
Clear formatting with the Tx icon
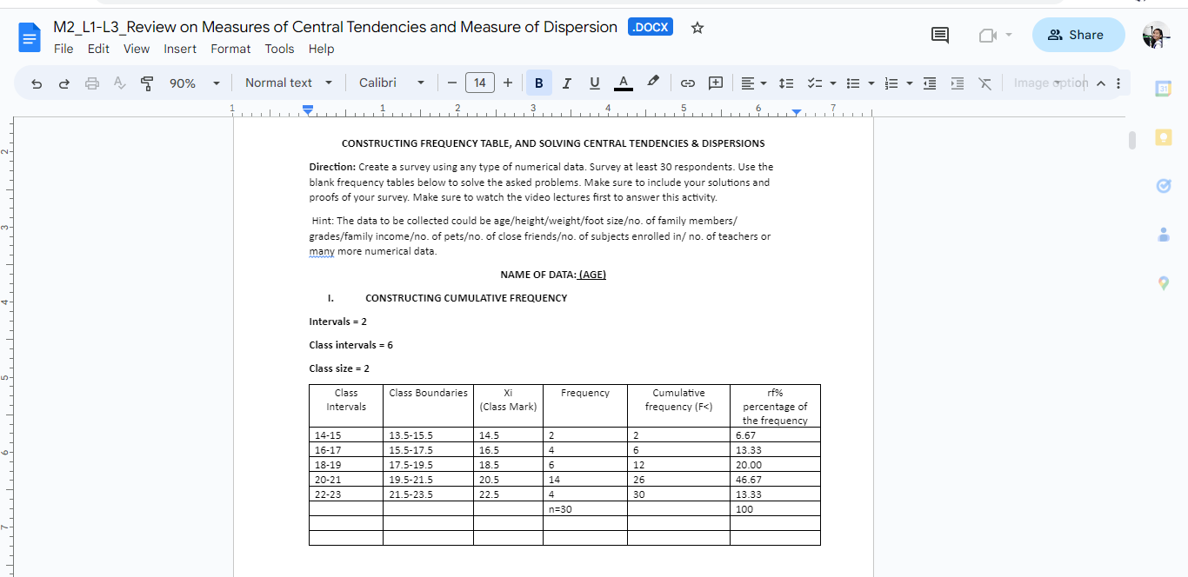click(x=984, y=83)
